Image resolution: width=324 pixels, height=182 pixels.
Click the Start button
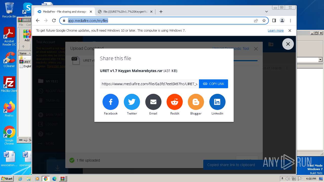[7, 179]
